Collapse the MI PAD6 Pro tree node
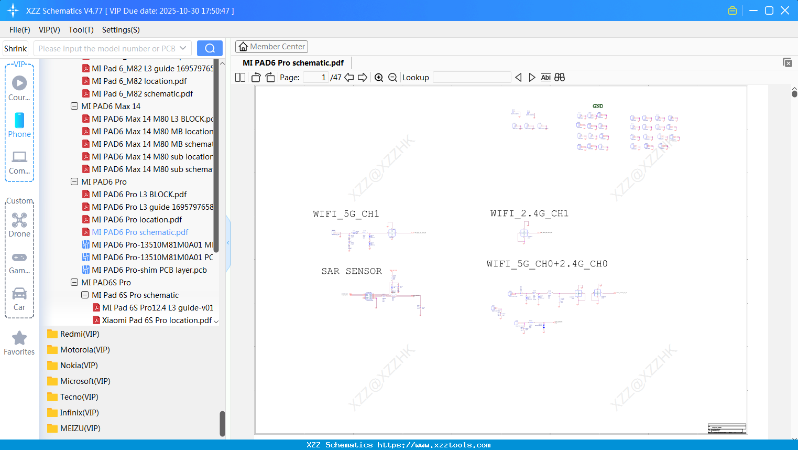This screenshot has height=450, width=798. 74,182
